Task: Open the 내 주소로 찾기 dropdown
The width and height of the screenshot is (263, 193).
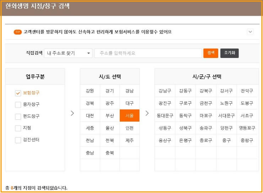Action: 68,53
